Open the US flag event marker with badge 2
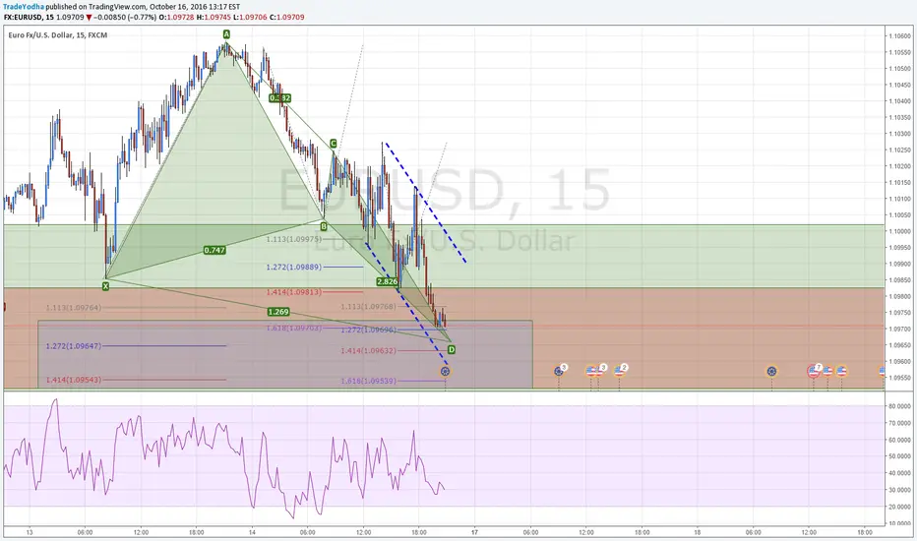The height and width of the screenshot is (541, 917). click(x=619, y=371)
